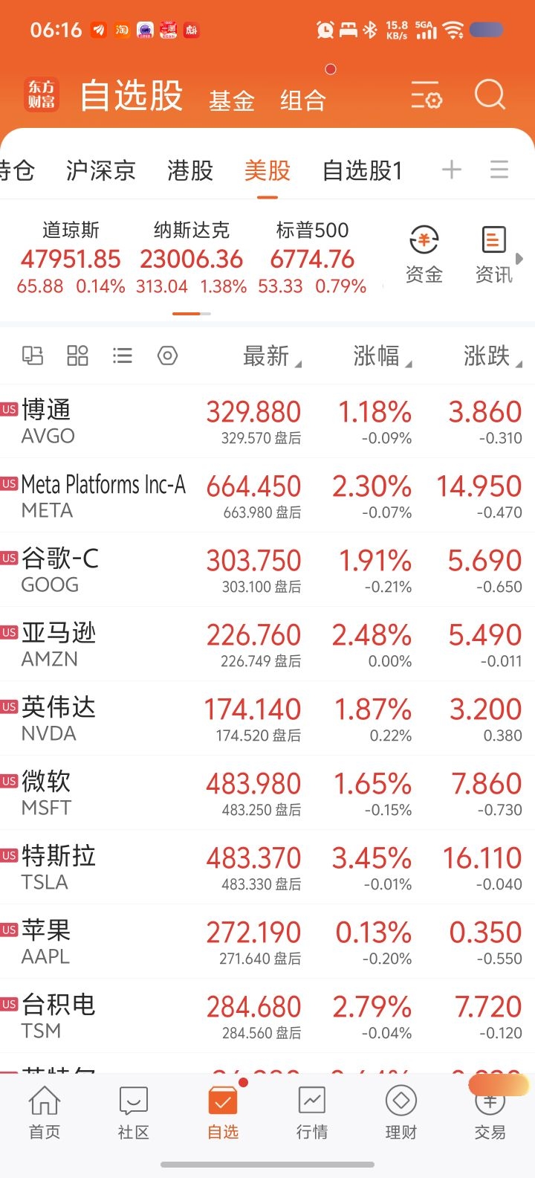Switch to the 港股 tab

[x=190, y=171]
